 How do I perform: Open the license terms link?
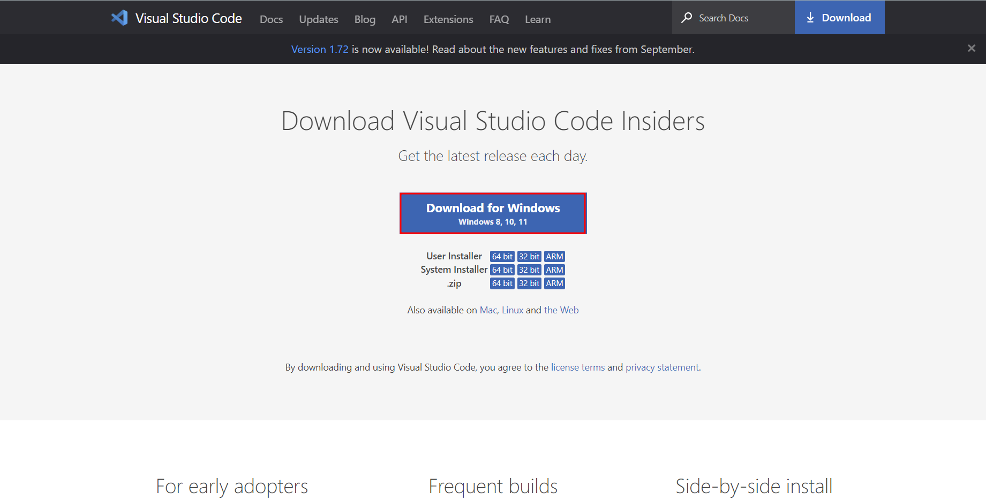pyautogui.click(x=578, y=367)
